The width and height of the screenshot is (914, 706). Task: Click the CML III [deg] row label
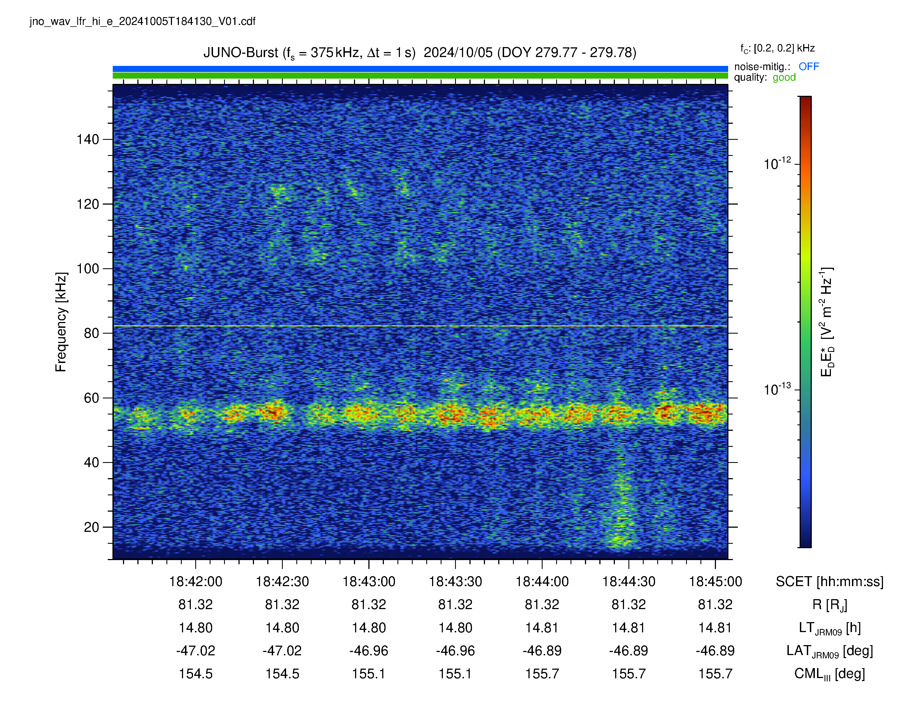830,674
